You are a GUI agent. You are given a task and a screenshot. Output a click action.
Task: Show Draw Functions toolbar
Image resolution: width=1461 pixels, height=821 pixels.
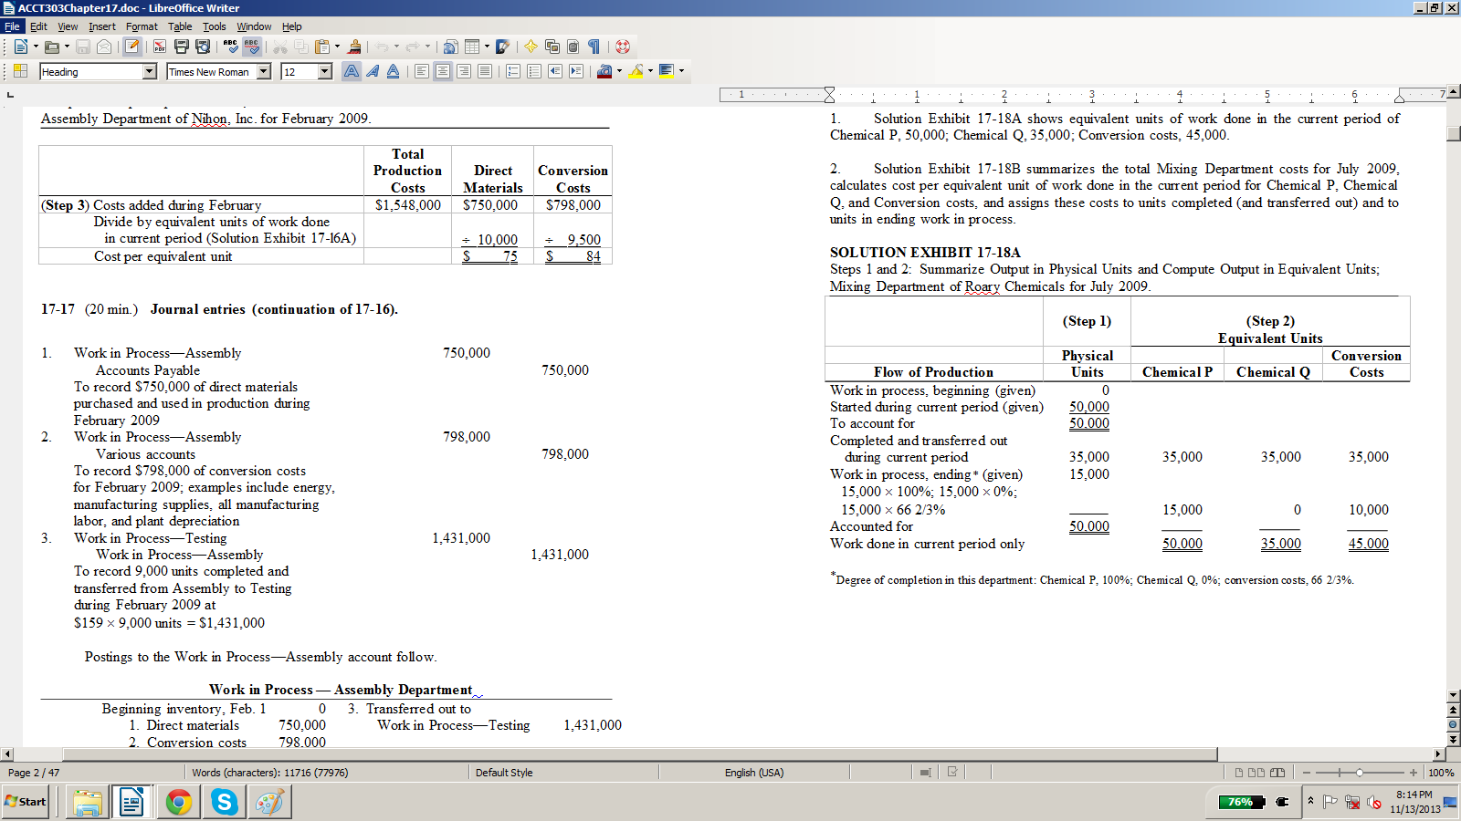[x=503, y=47]
